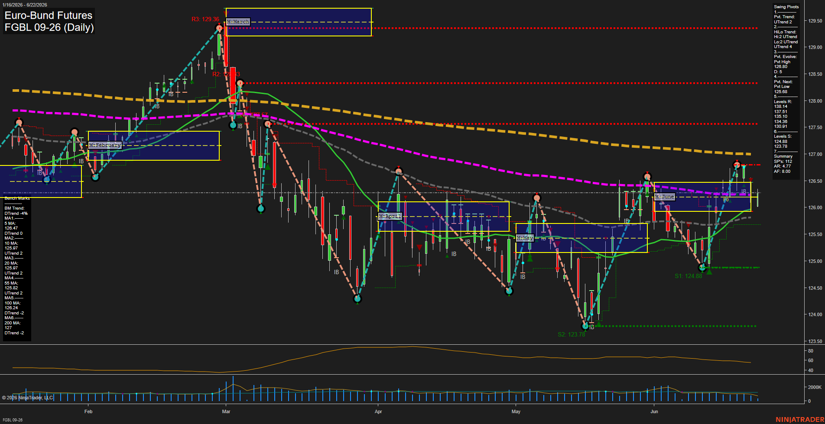Viewport: 825px width, 424px height.
Task: Click the S2: 123.78 support label
Action: point(572,334)
